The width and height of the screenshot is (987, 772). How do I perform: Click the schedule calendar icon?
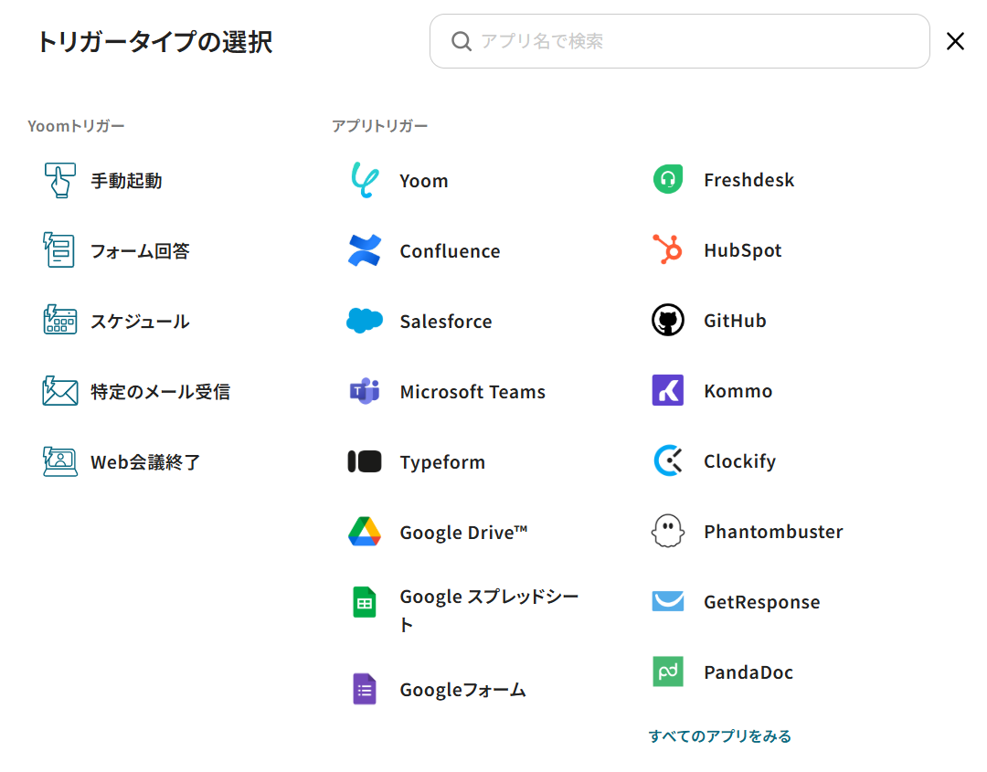point(59,320)
